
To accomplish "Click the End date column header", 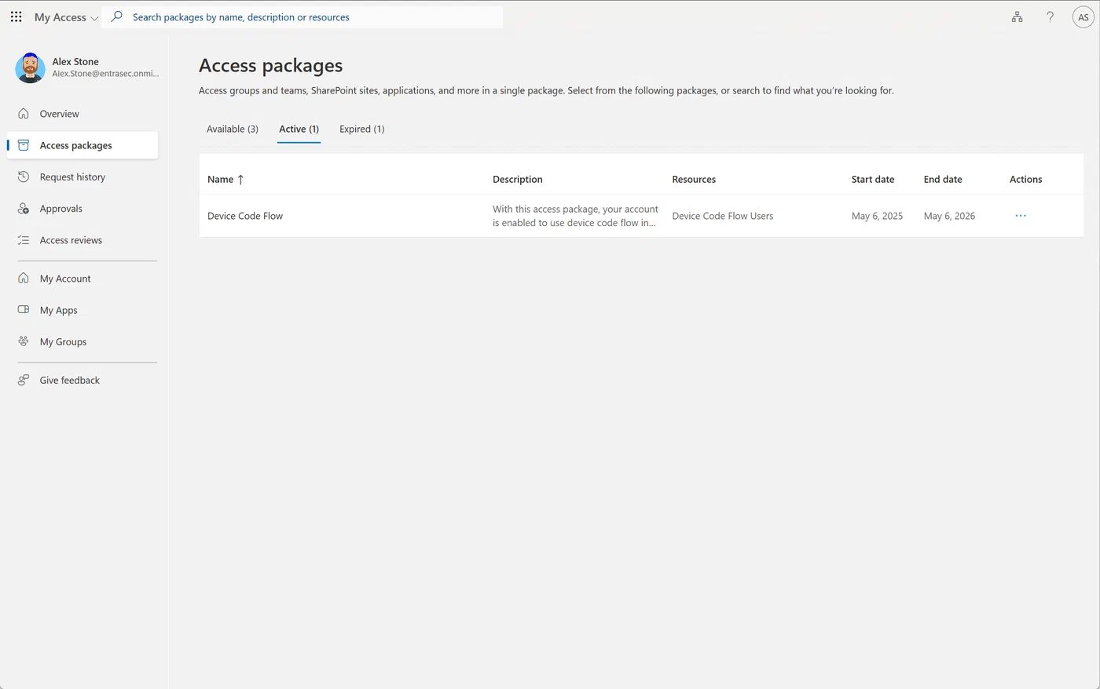I will point(943,179).
